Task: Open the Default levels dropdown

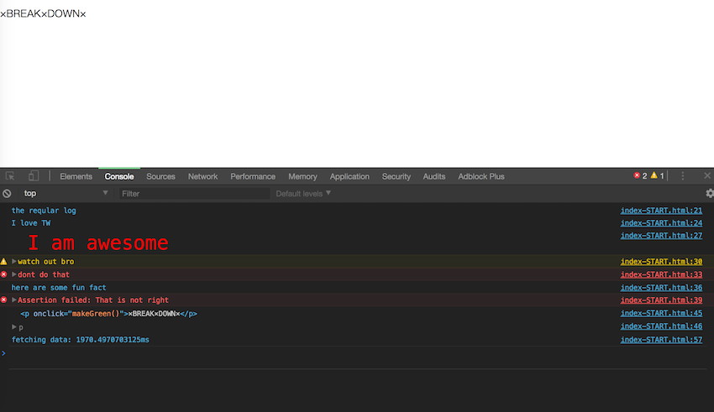Action: click(303, 193)
